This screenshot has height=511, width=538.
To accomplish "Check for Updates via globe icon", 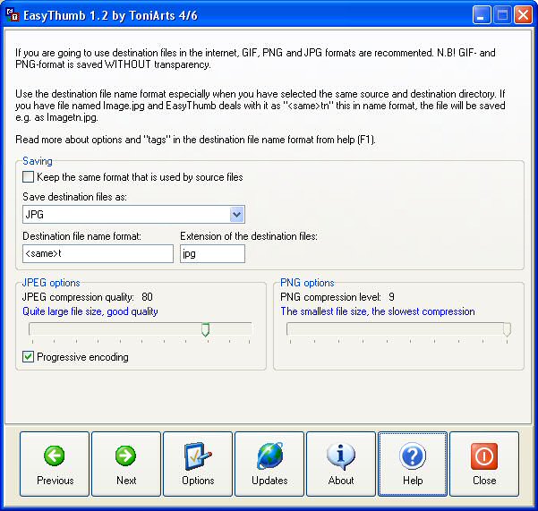I will [269, 464].
